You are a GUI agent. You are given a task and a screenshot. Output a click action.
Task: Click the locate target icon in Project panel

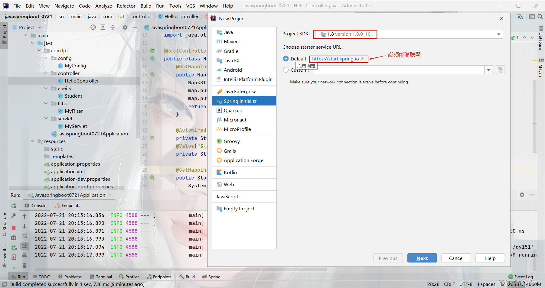pos(93,27)
